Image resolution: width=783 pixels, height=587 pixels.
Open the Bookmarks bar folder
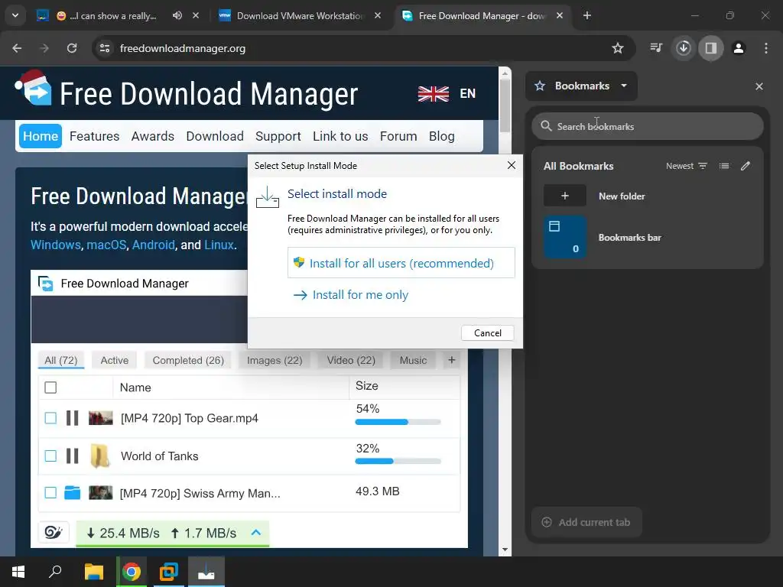[647, 237]
